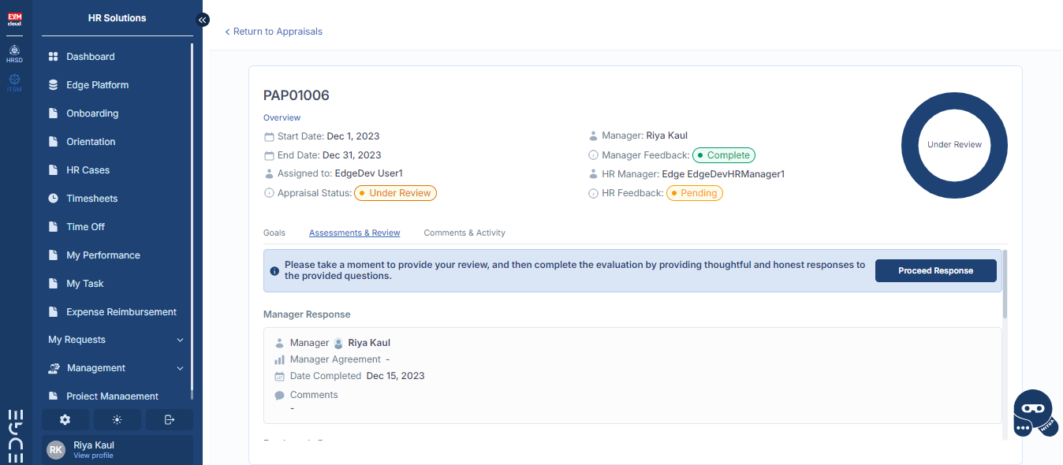Click the Manager Response heading
1063x465 pixels.
[307, 314]
